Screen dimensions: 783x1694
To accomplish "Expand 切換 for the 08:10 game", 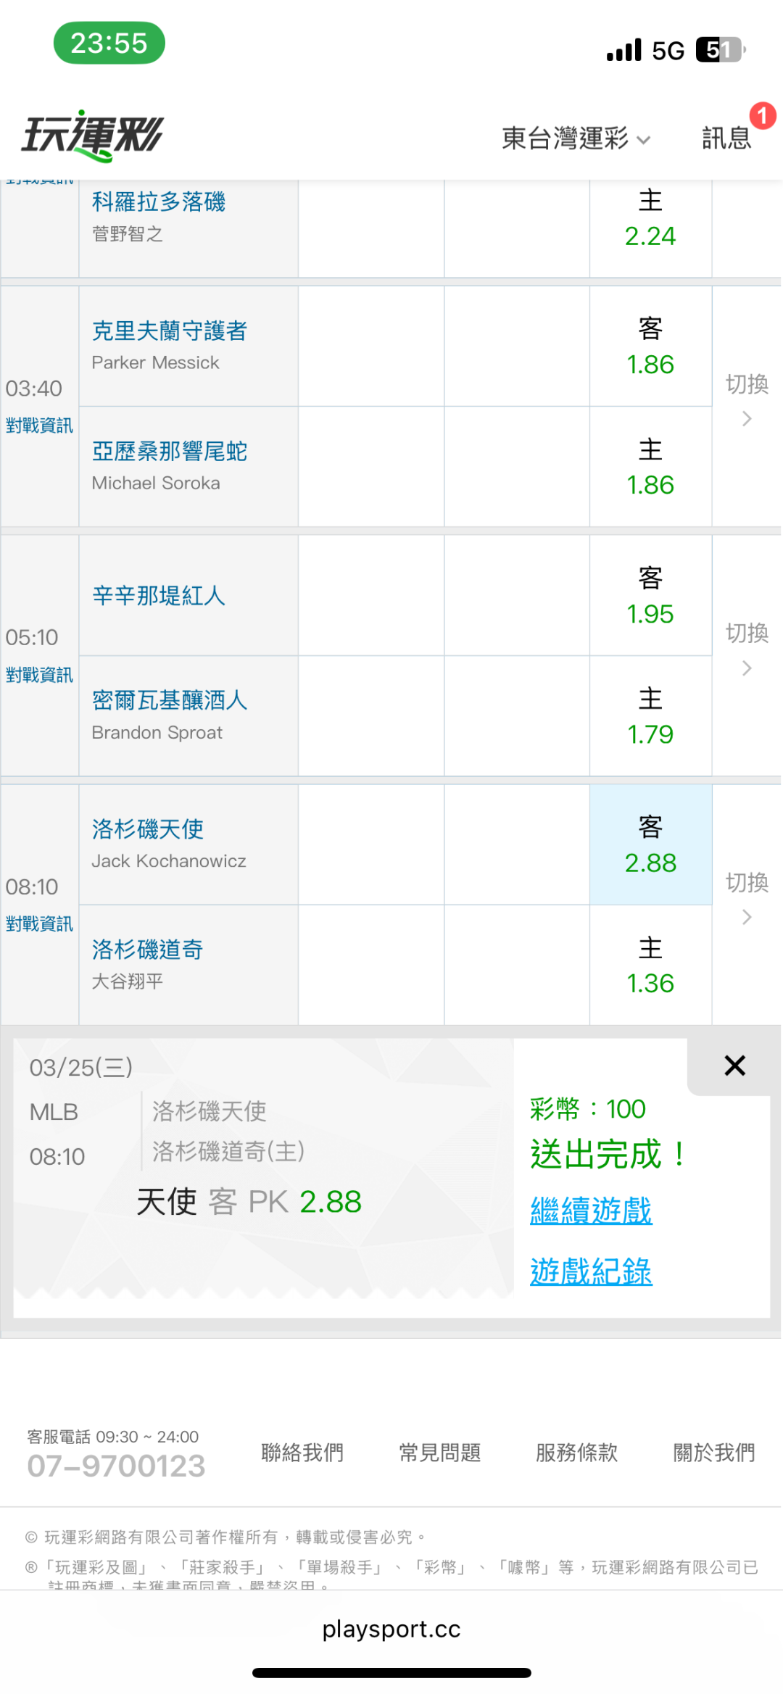I will (747, 897).
